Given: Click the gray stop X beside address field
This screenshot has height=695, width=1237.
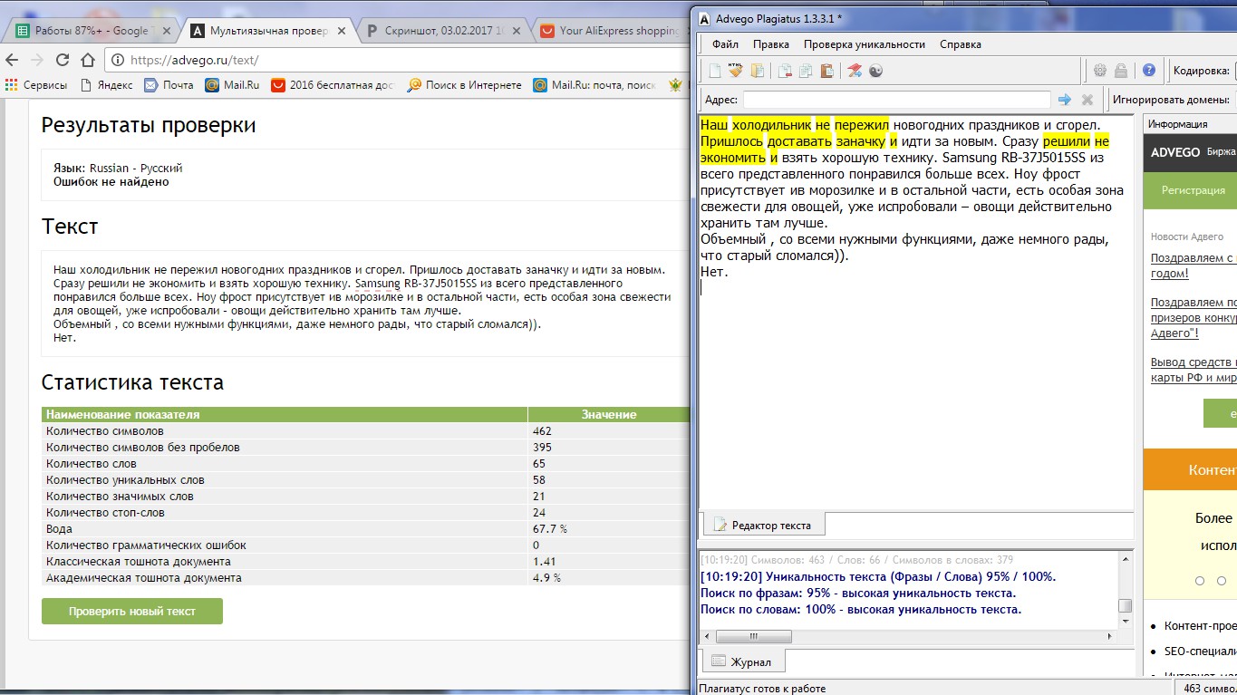Looking at the screenshot, I should (x=1087, y=100).
